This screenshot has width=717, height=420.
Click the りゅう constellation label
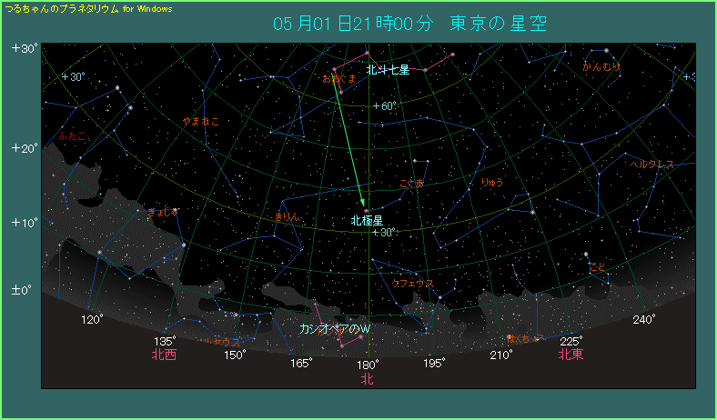pos(492,183)
